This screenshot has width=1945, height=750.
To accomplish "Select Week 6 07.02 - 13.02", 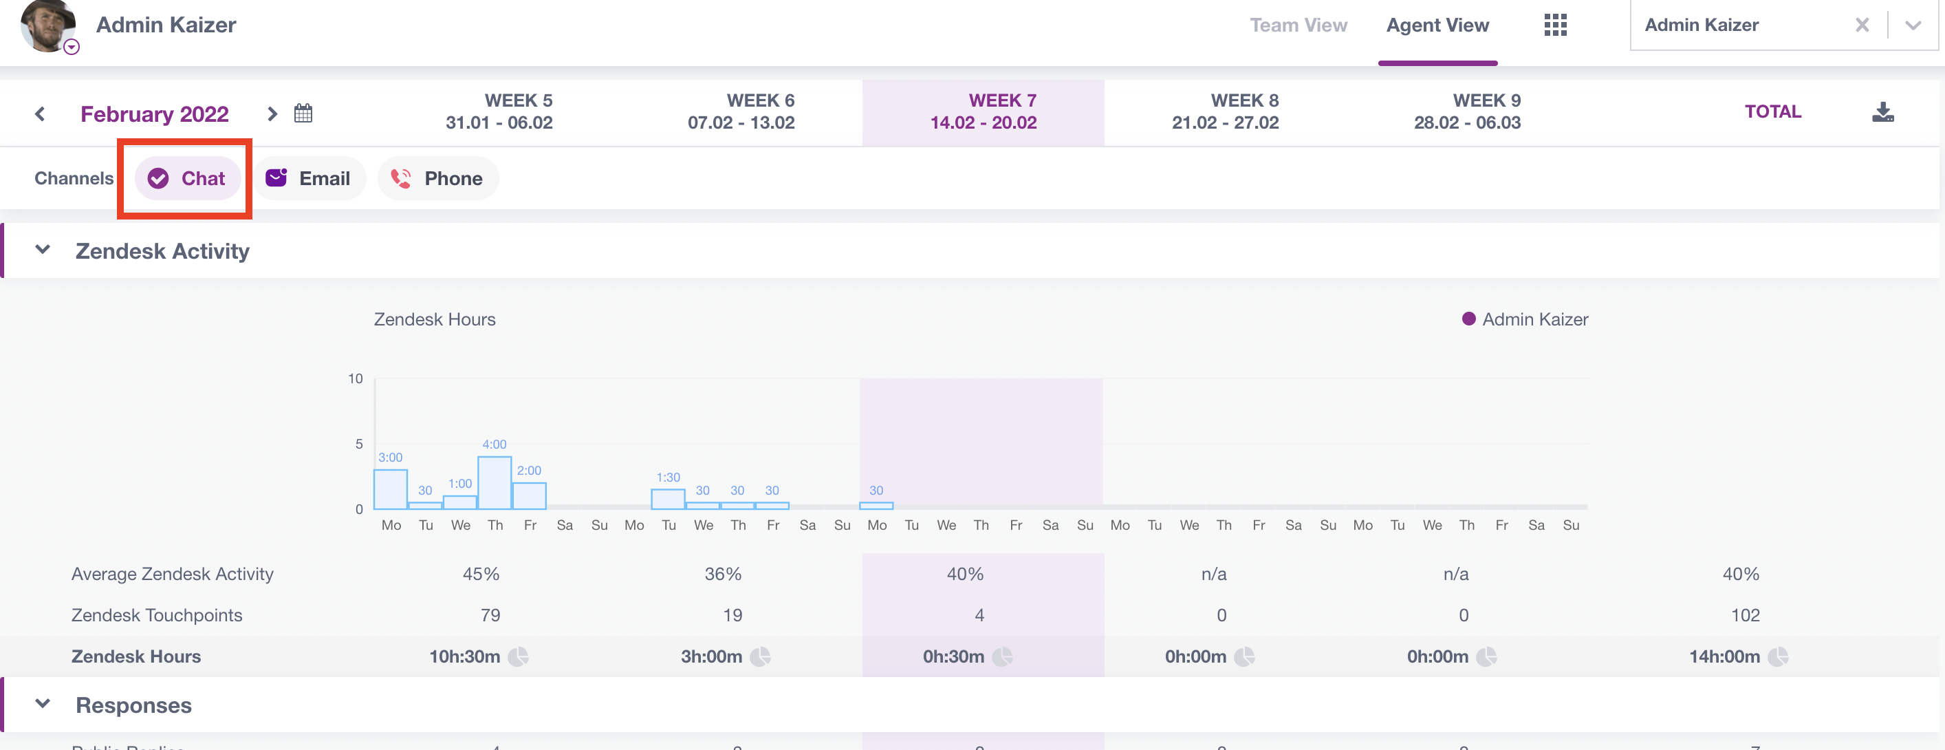I will (x=741, y=111).
